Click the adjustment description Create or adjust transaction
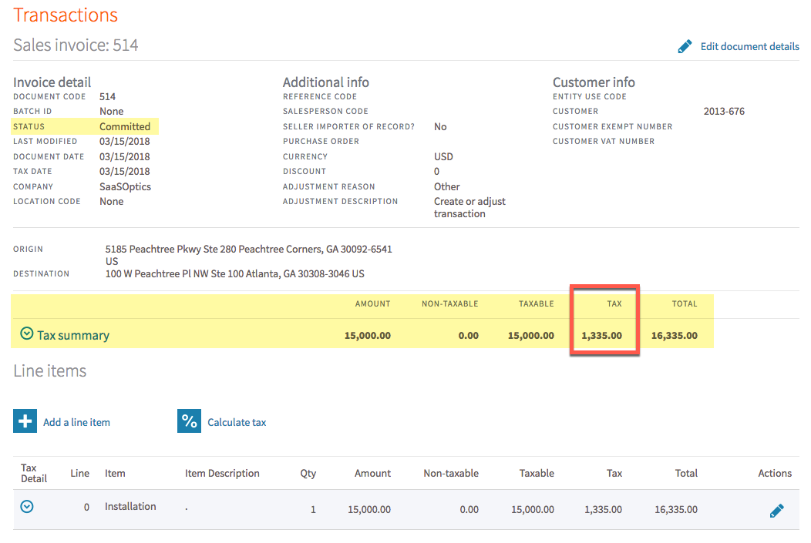This screenshot has height=543, width=811. click(469, 208)
